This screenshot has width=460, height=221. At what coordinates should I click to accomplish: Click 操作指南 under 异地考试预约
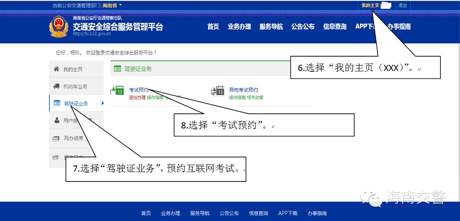click(237, 97)
